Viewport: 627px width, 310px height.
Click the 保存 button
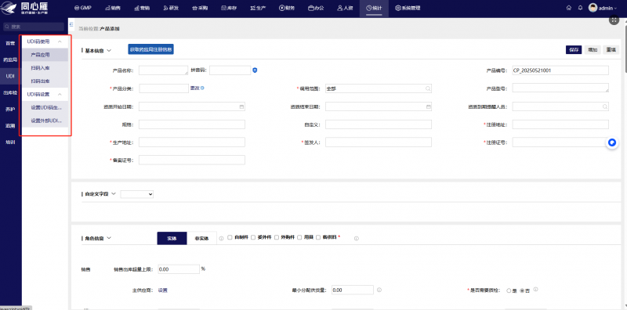coord(574,50)
